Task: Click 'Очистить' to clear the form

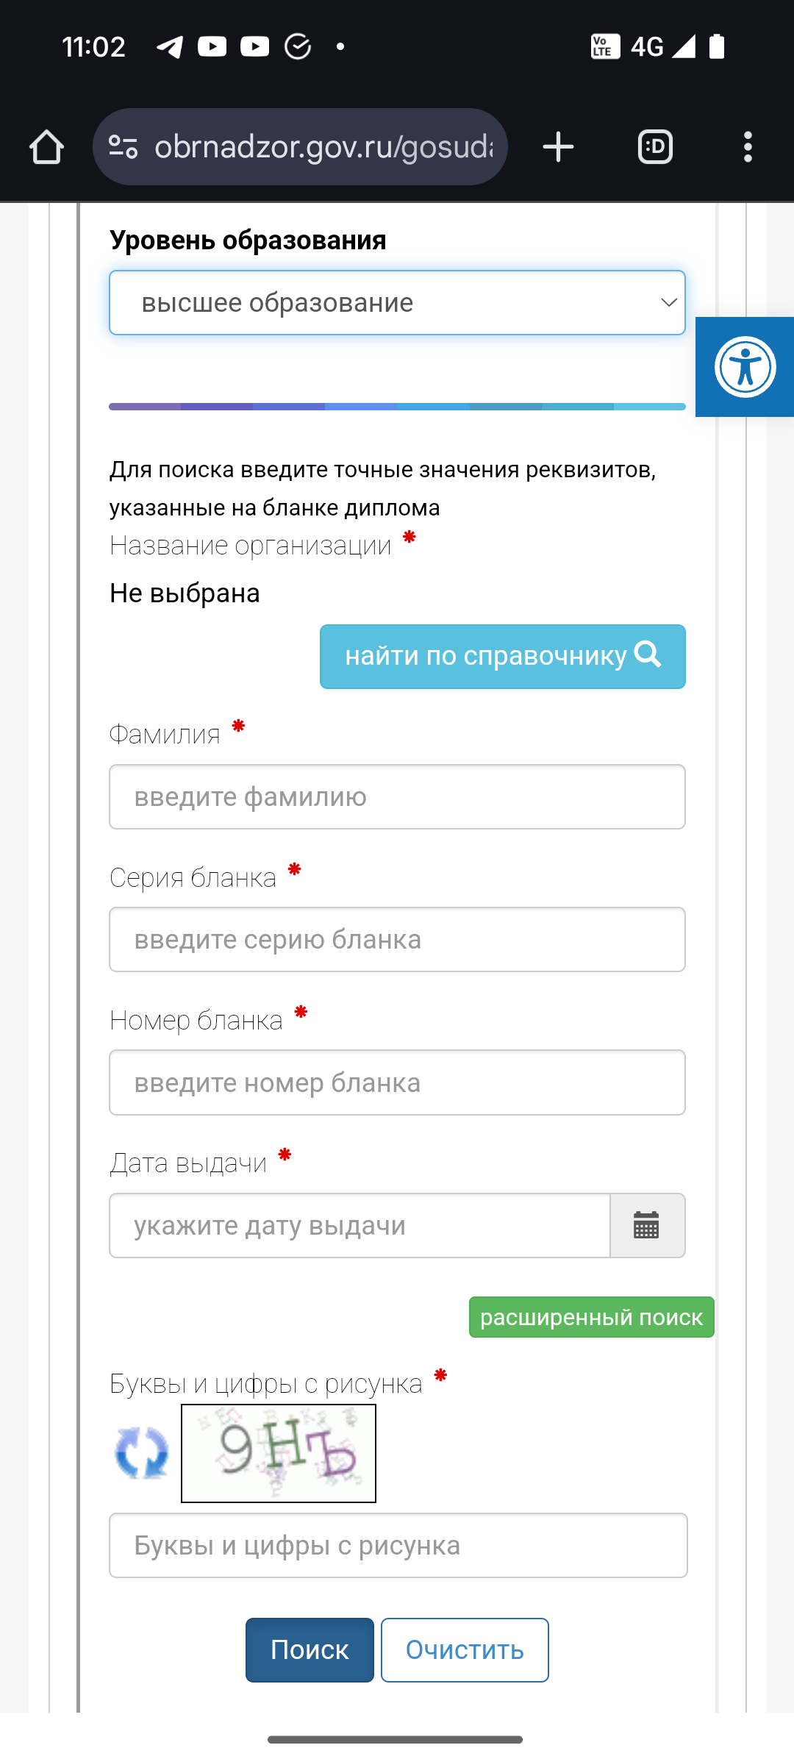Action: pyautogui.click(x=465, y=1649)
